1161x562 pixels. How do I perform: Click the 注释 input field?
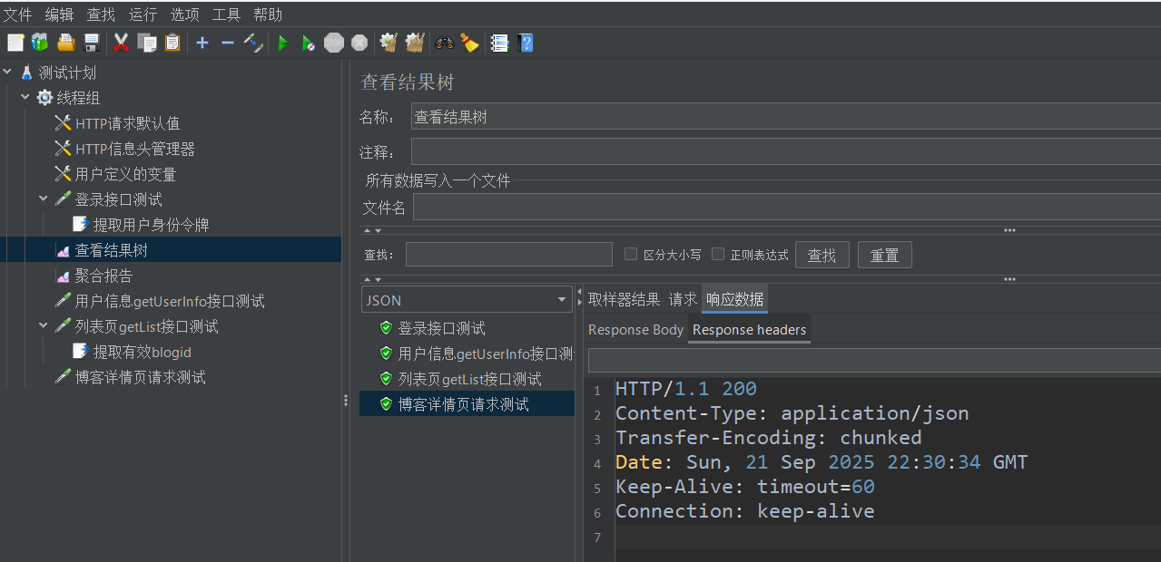point(786,151)
